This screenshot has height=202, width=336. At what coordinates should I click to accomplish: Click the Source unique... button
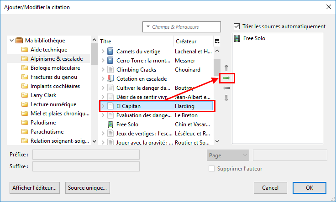pos(88,188)
